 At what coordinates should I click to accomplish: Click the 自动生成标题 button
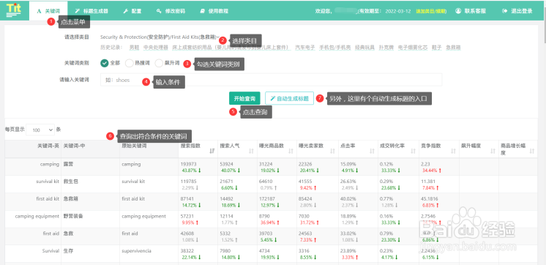click(x=289, y=99)
